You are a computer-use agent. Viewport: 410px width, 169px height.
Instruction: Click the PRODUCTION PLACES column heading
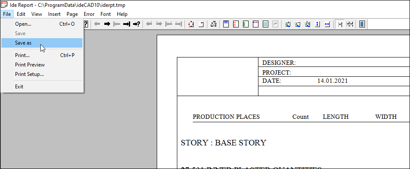(226, 117)
